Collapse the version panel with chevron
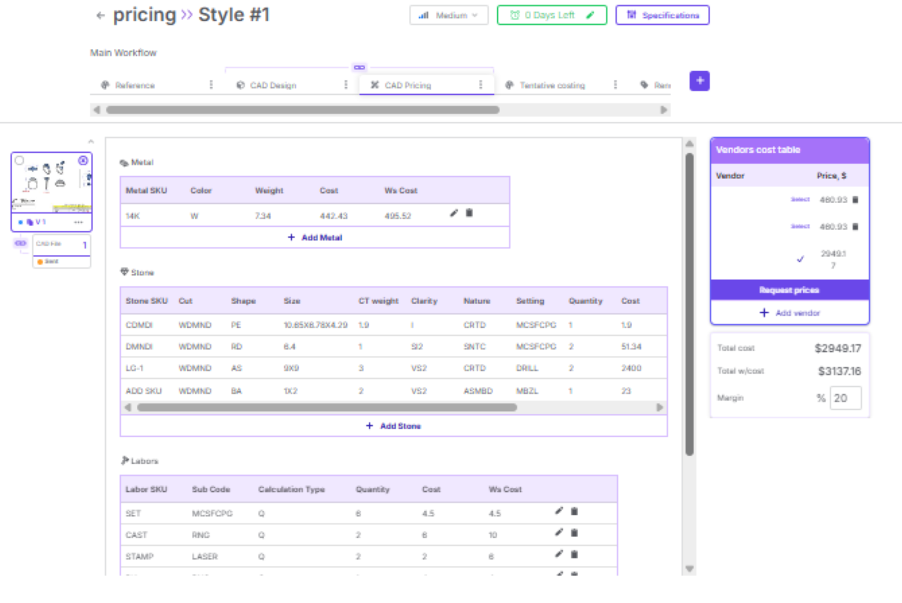 91,141
